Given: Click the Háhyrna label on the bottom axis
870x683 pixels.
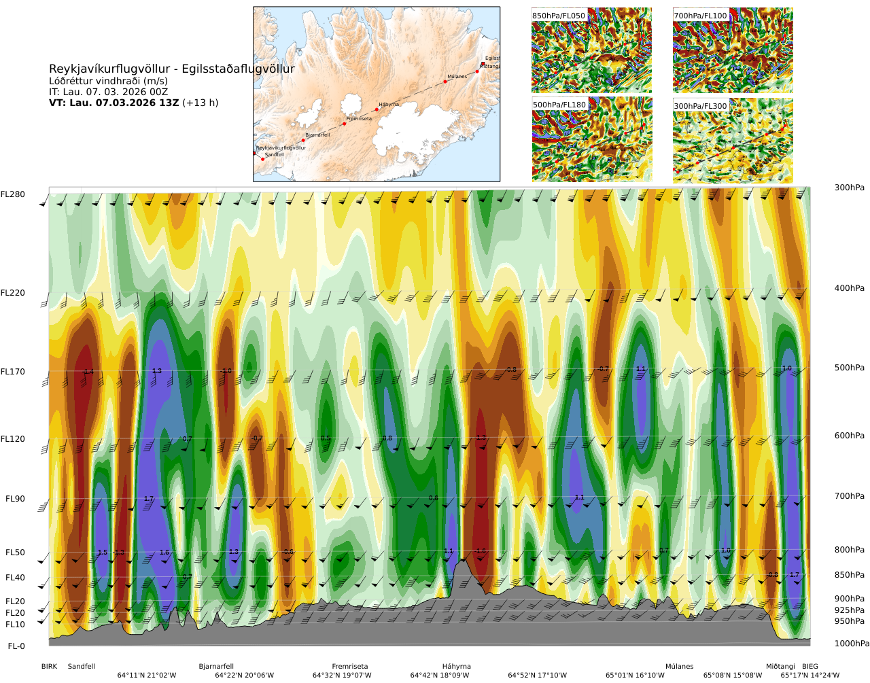Looking at the screenshot, I should pos(456,667).
